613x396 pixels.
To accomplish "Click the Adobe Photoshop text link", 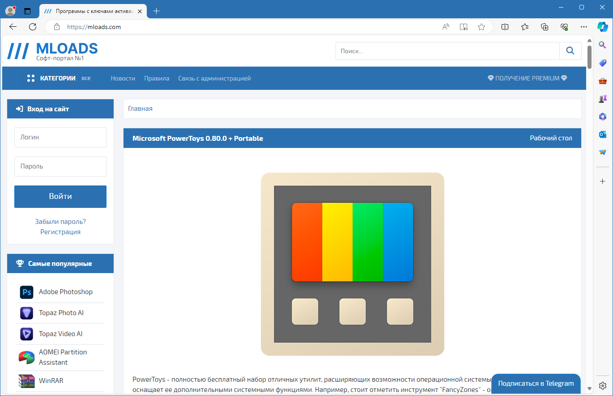I will point(66,292).
